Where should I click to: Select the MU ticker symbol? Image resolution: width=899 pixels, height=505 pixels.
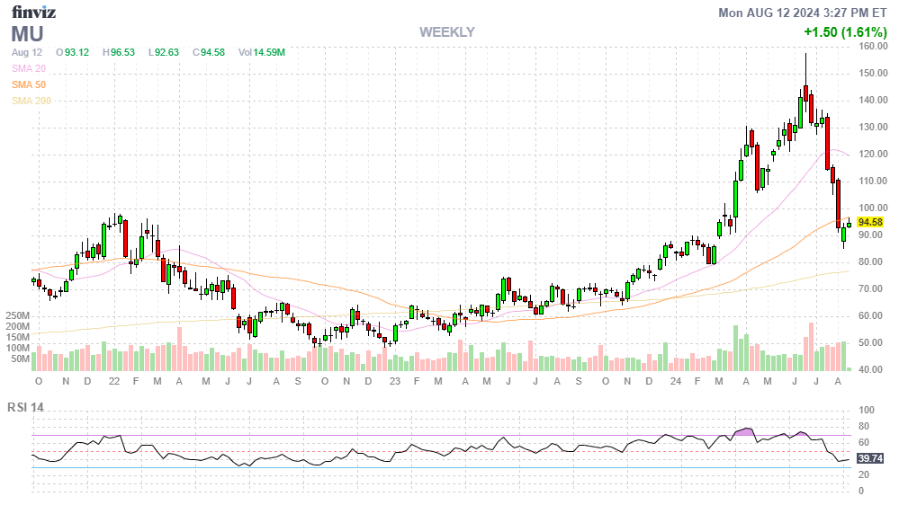point(27,34)
